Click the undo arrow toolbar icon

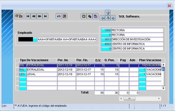pyautogui.click(x=59, y=16)
